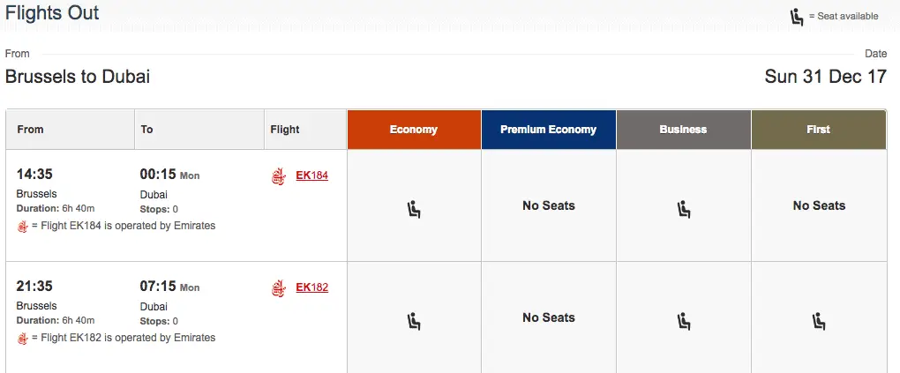This screenshot has height=373, width=900.
Task: Click First class No Seats cell for EK184
Action: click(819, 205)
